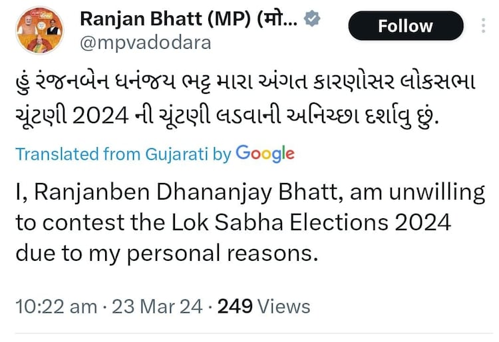
Task: Click the "Views" label
Action: [x=285, y=306]
